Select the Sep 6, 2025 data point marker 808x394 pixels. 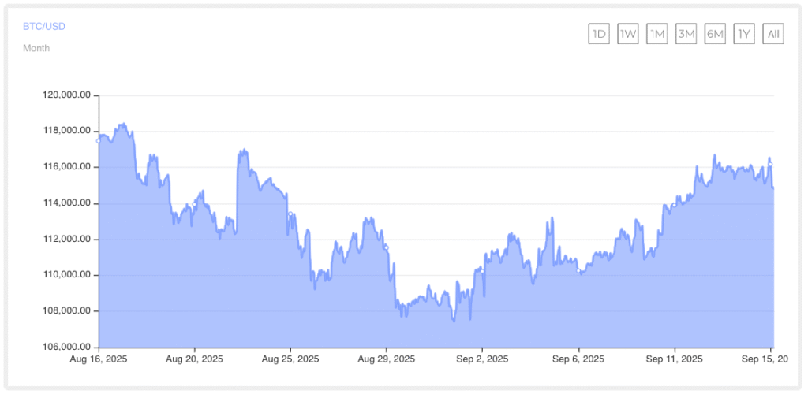(578, 270)
